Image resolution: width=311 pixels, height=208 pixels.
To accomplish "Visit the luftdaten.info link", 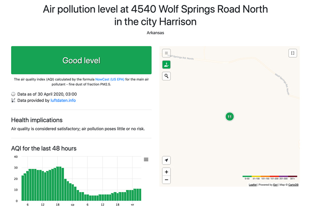I will point(63,100).
